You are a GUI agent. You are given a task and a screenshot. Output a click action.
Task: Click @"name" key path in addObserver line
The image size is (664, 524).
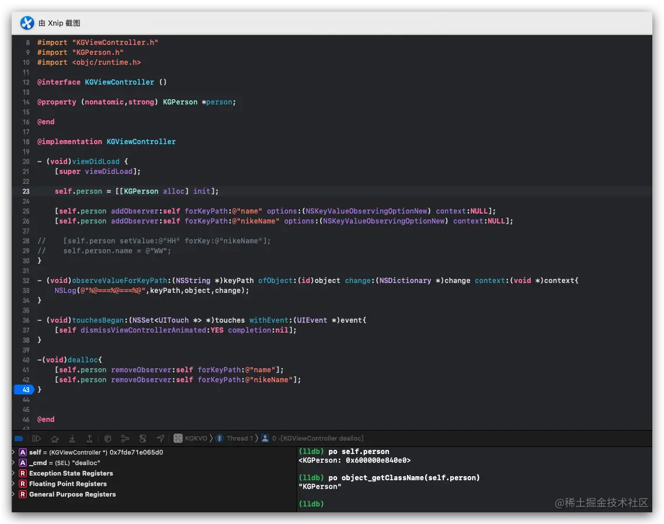[x=247, y=211]
